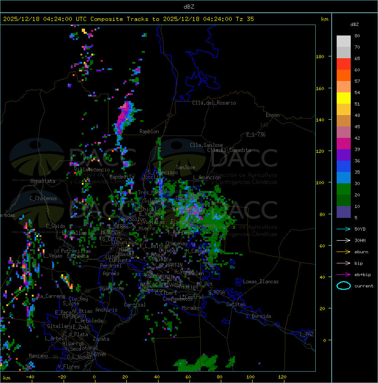Click the L_Vegas place label

[x=53, y=256]
